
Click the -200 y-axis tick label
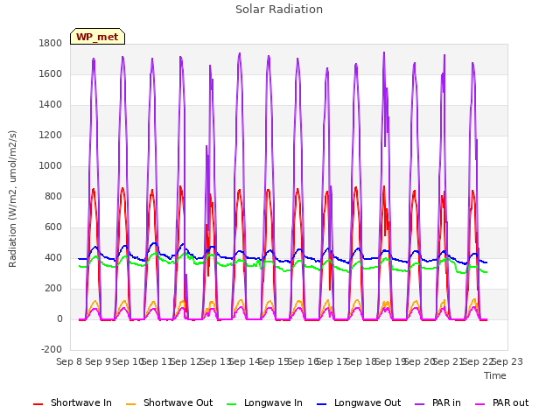point(52,349)
